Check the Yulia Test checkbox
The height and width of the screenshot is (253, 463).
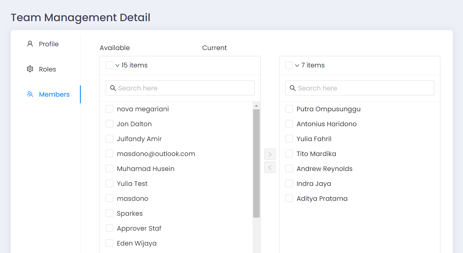tap(109, 183)
